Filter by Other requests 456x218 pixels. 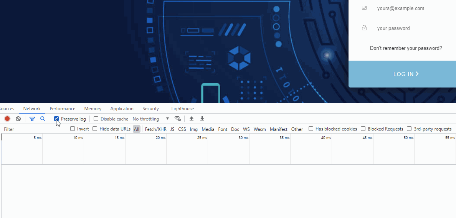[x=297, y=129]
